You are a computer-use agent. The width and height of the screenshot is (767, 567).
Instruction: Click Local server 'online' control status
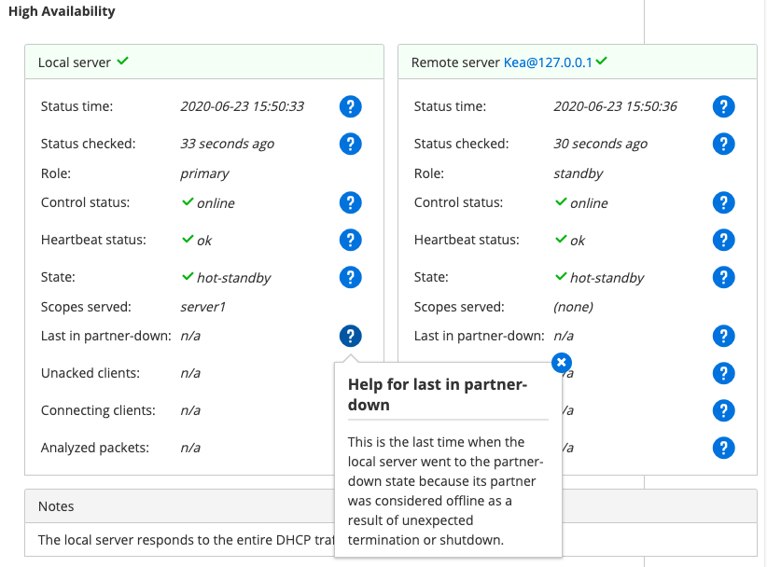pyautogui.click(x=216, y=203)
